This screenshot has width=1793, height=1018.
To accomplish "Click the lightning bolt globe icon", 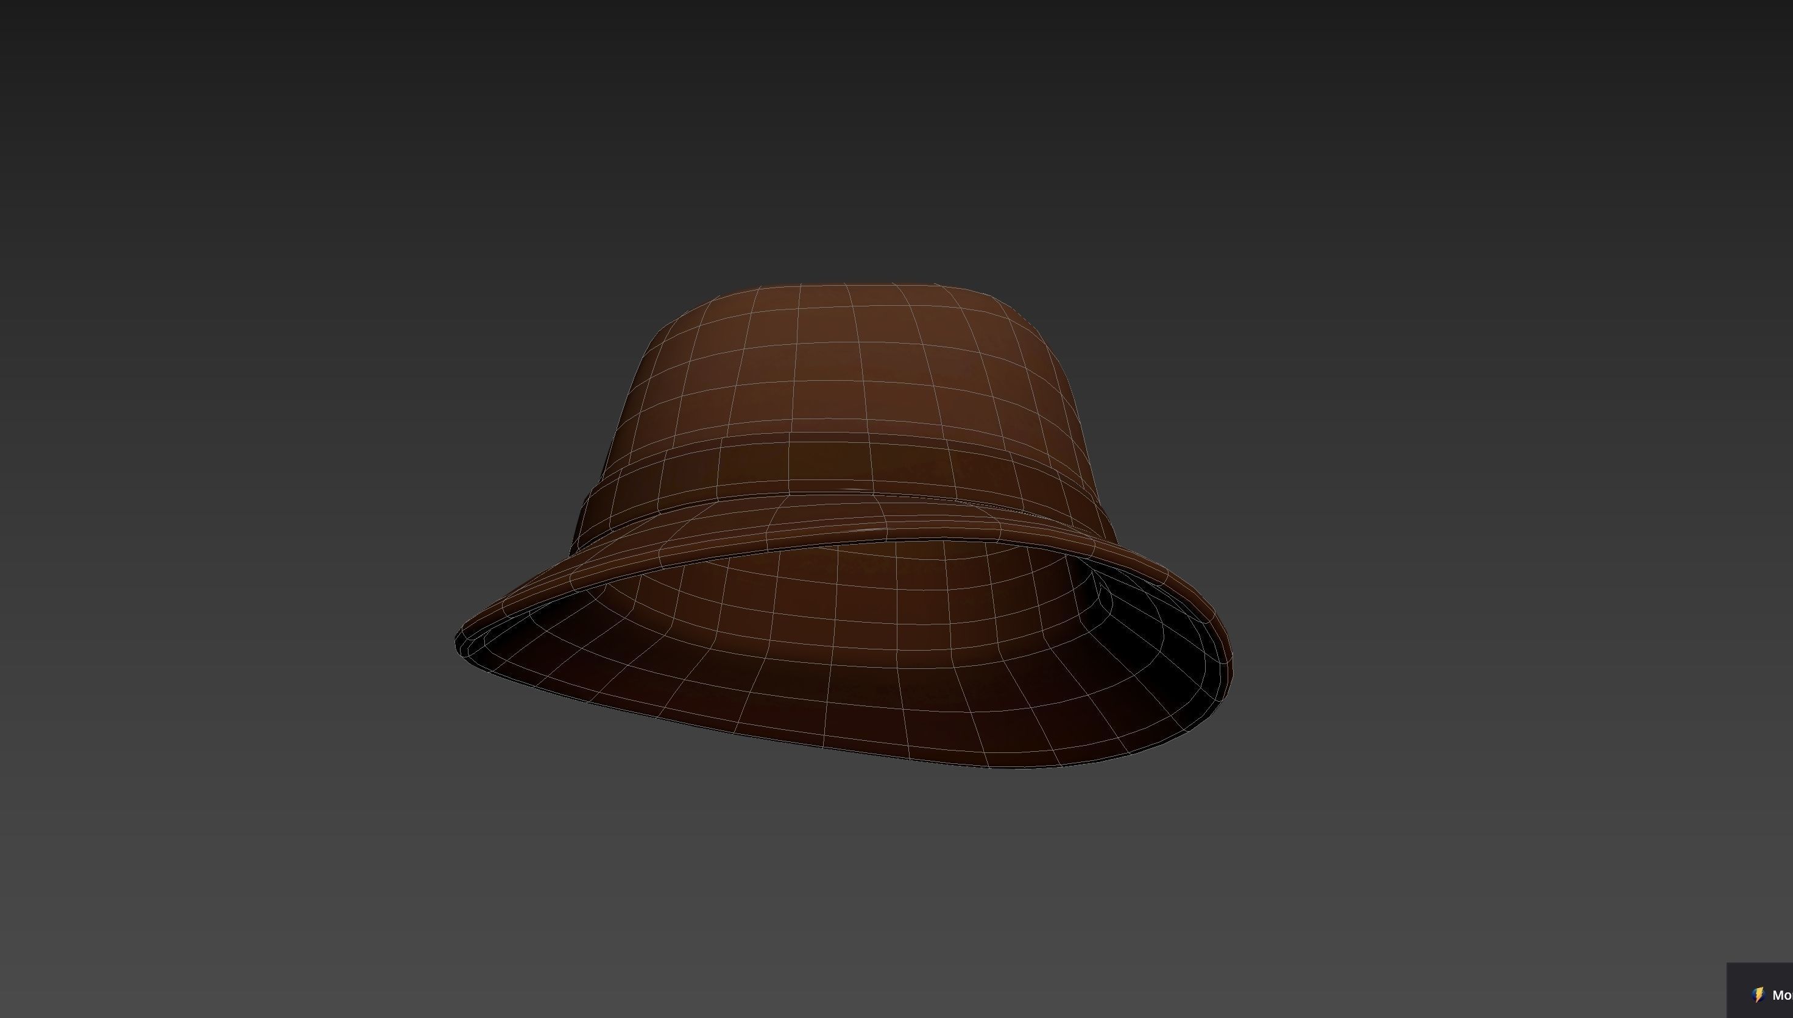I will pos(1759,995).
